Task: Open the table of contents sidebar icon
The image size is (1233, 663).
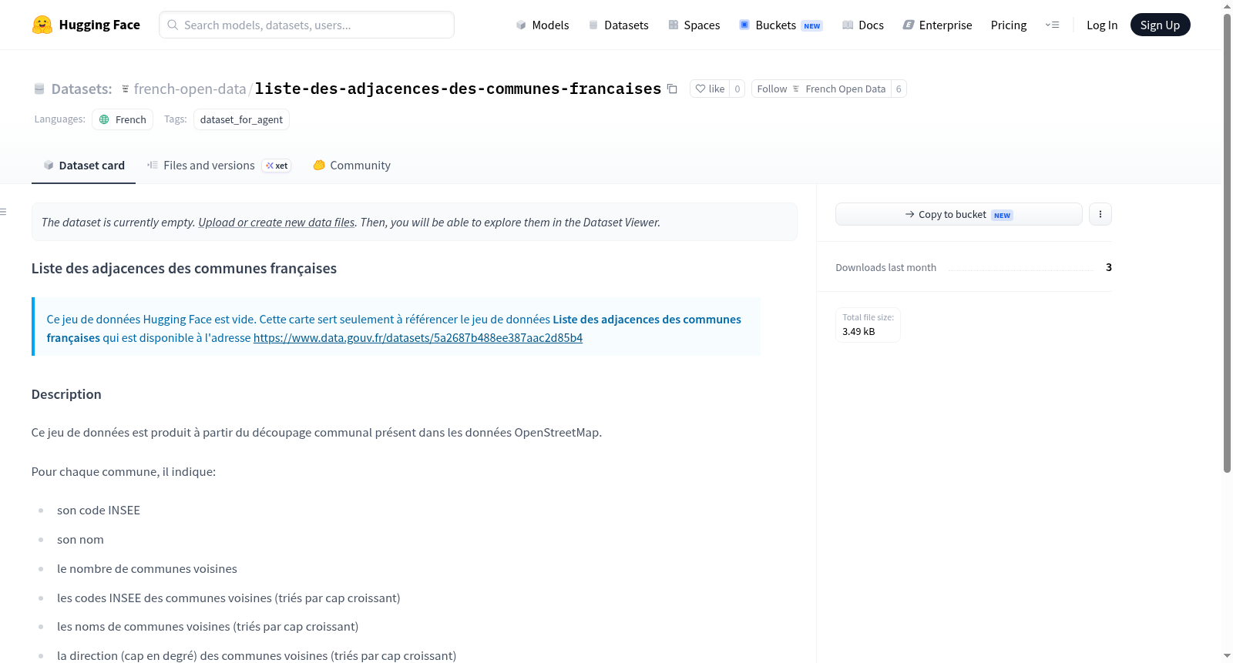Action: 4,212
